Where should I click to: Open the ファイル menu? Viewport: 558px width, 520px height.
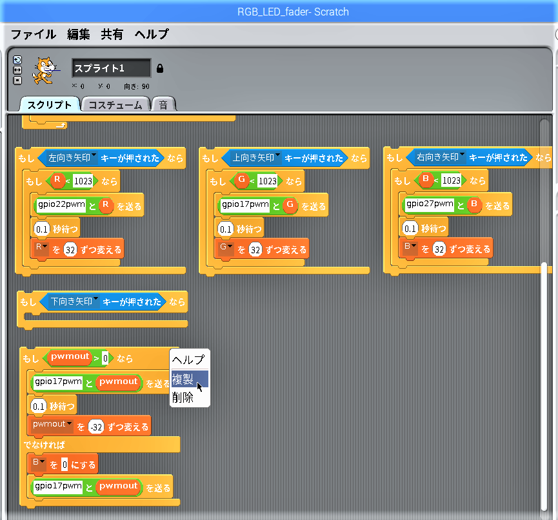33,35
